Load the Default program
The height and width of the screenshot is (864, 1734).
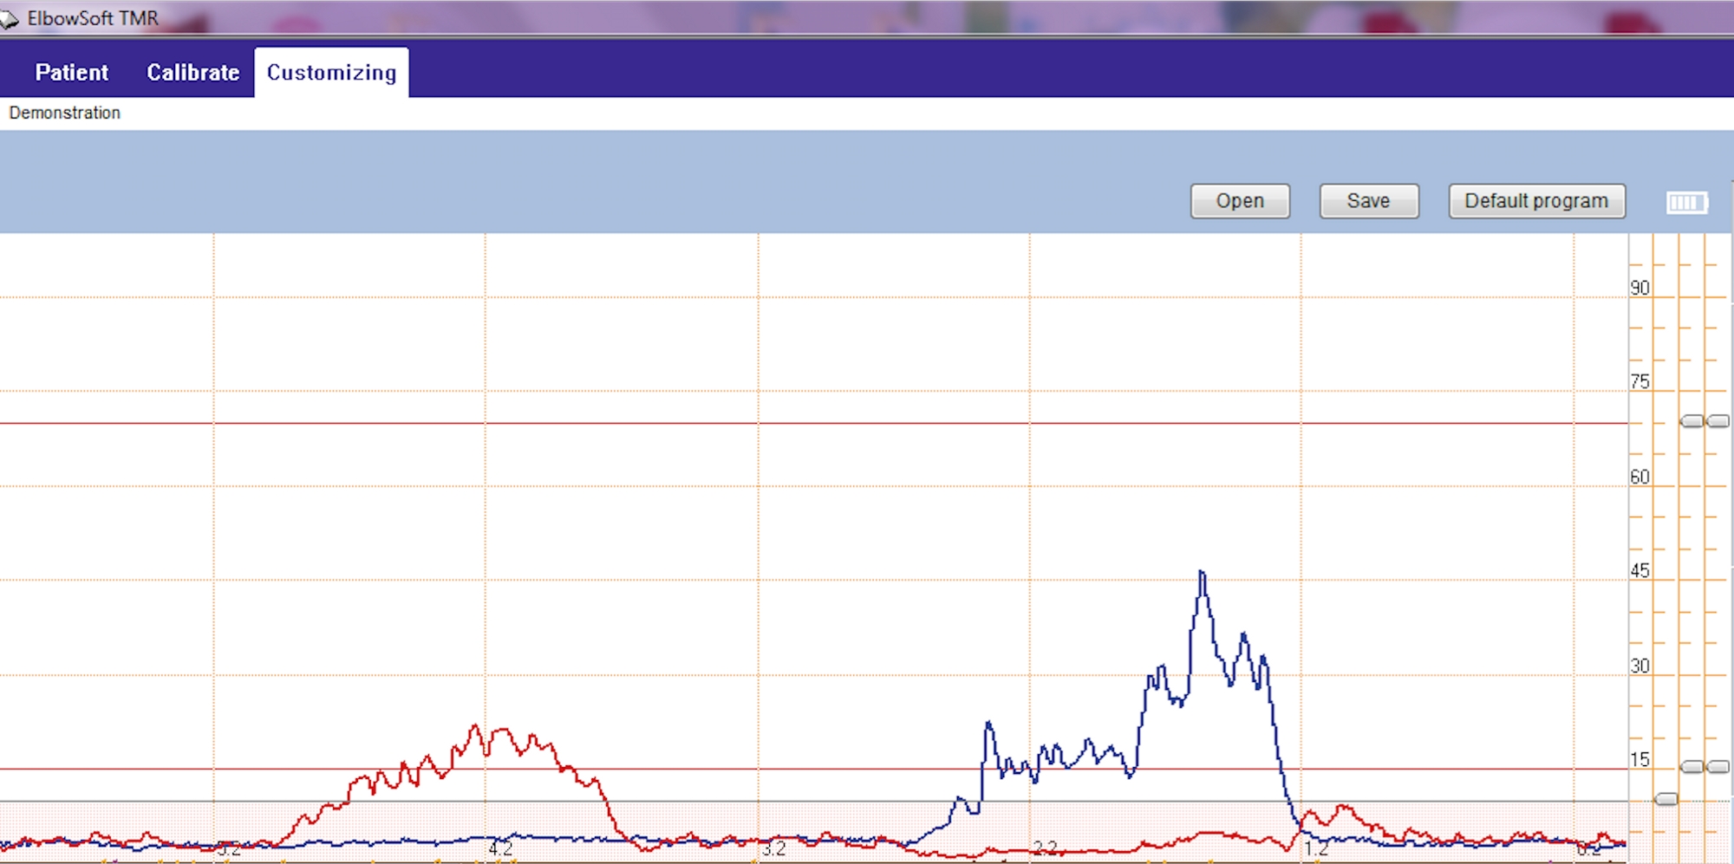(x=1536, y=201)
